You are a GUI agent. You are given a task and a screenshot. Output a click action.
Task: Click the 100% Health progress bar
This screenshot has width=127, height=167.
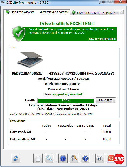pos(66,100)
